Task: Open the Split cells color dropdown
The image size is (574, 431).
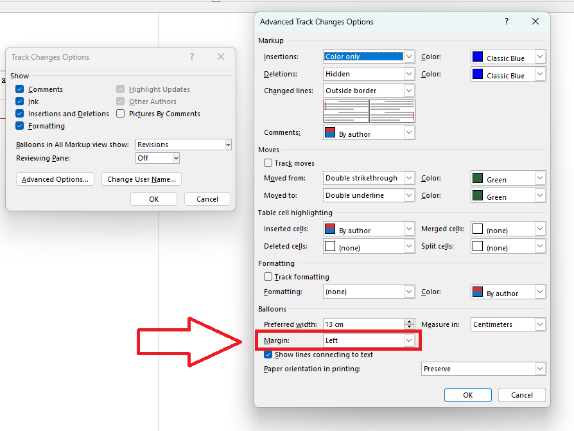Action: pos(508,246)
